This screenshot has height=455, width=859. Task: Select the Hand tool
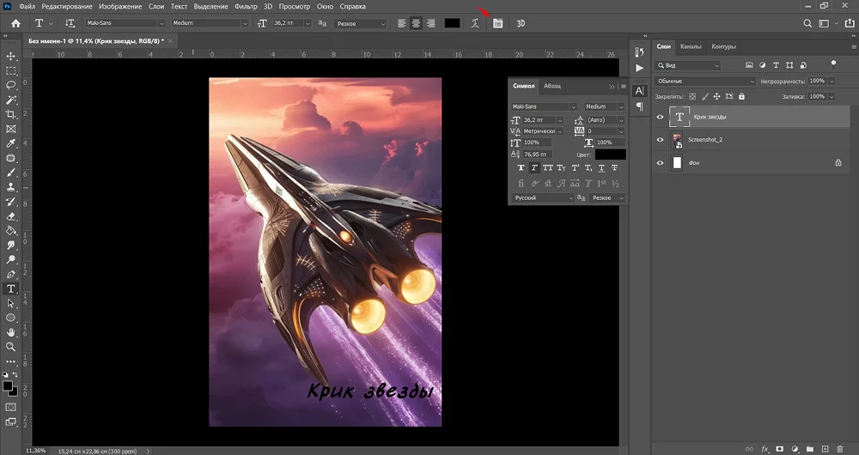[x=11, y=332]
